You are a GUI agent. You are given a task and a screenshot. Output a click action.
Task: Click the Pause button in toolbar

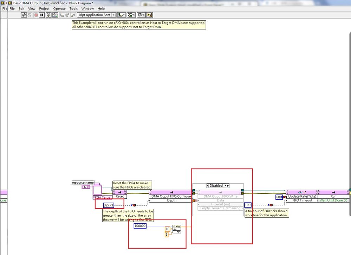point(42,15)
